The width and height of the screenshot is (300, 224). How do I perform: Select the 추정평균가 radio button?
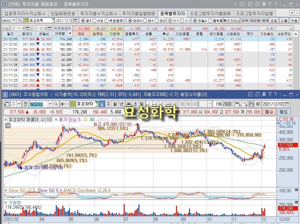[x=106, y=20]
